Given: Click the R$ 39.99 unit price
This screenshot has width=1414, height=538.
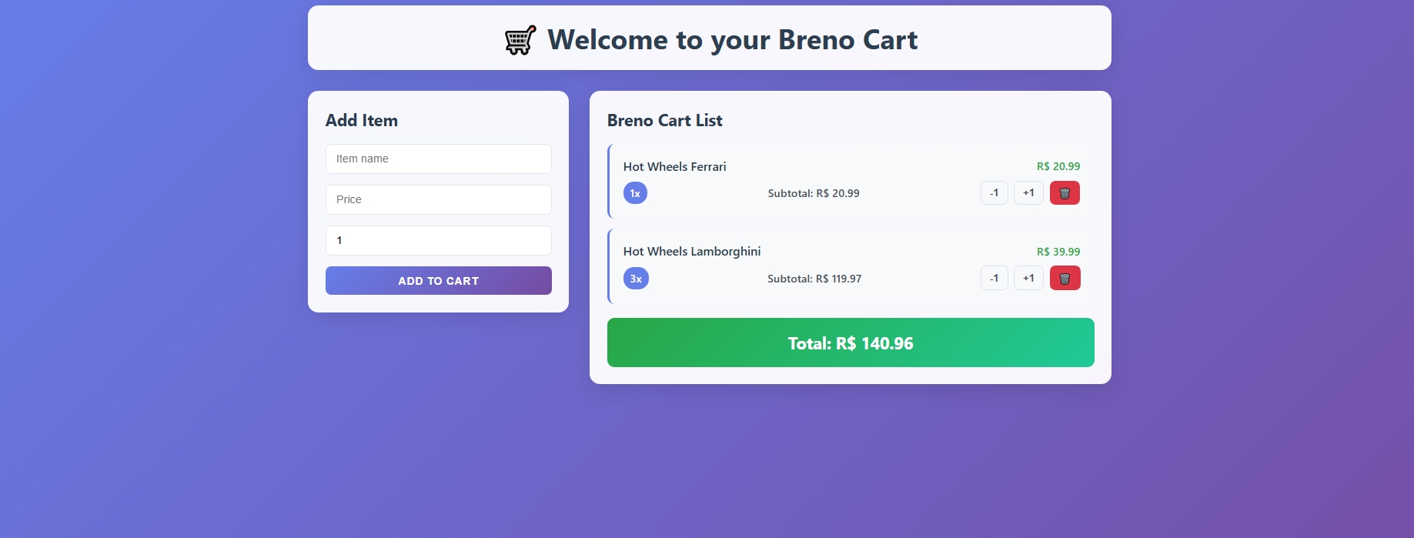Looking at the screenshot, I should pyautogui.click(x=1058, y=252).
